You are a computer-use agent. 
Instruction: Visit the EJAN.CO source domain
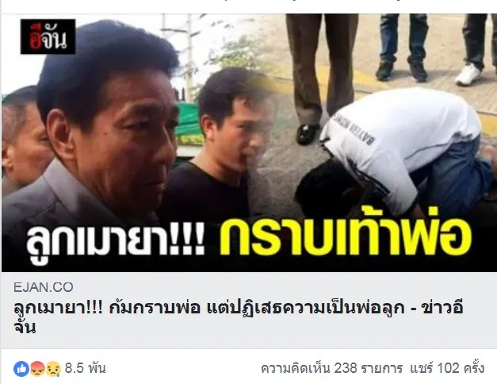coord(43,287)
